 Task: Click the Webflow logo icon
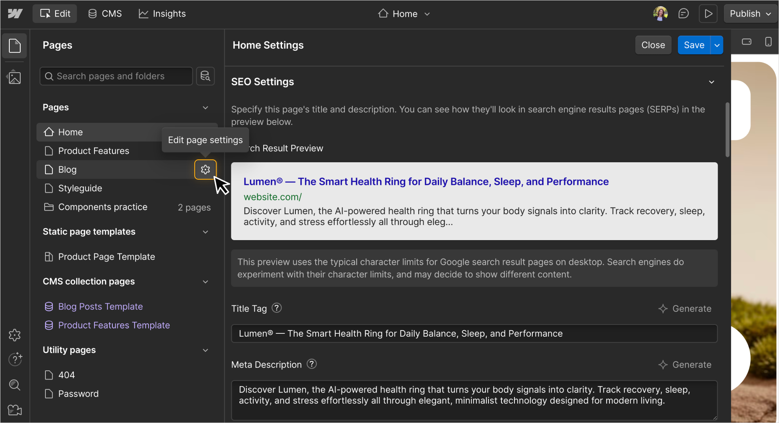(15, 14)
